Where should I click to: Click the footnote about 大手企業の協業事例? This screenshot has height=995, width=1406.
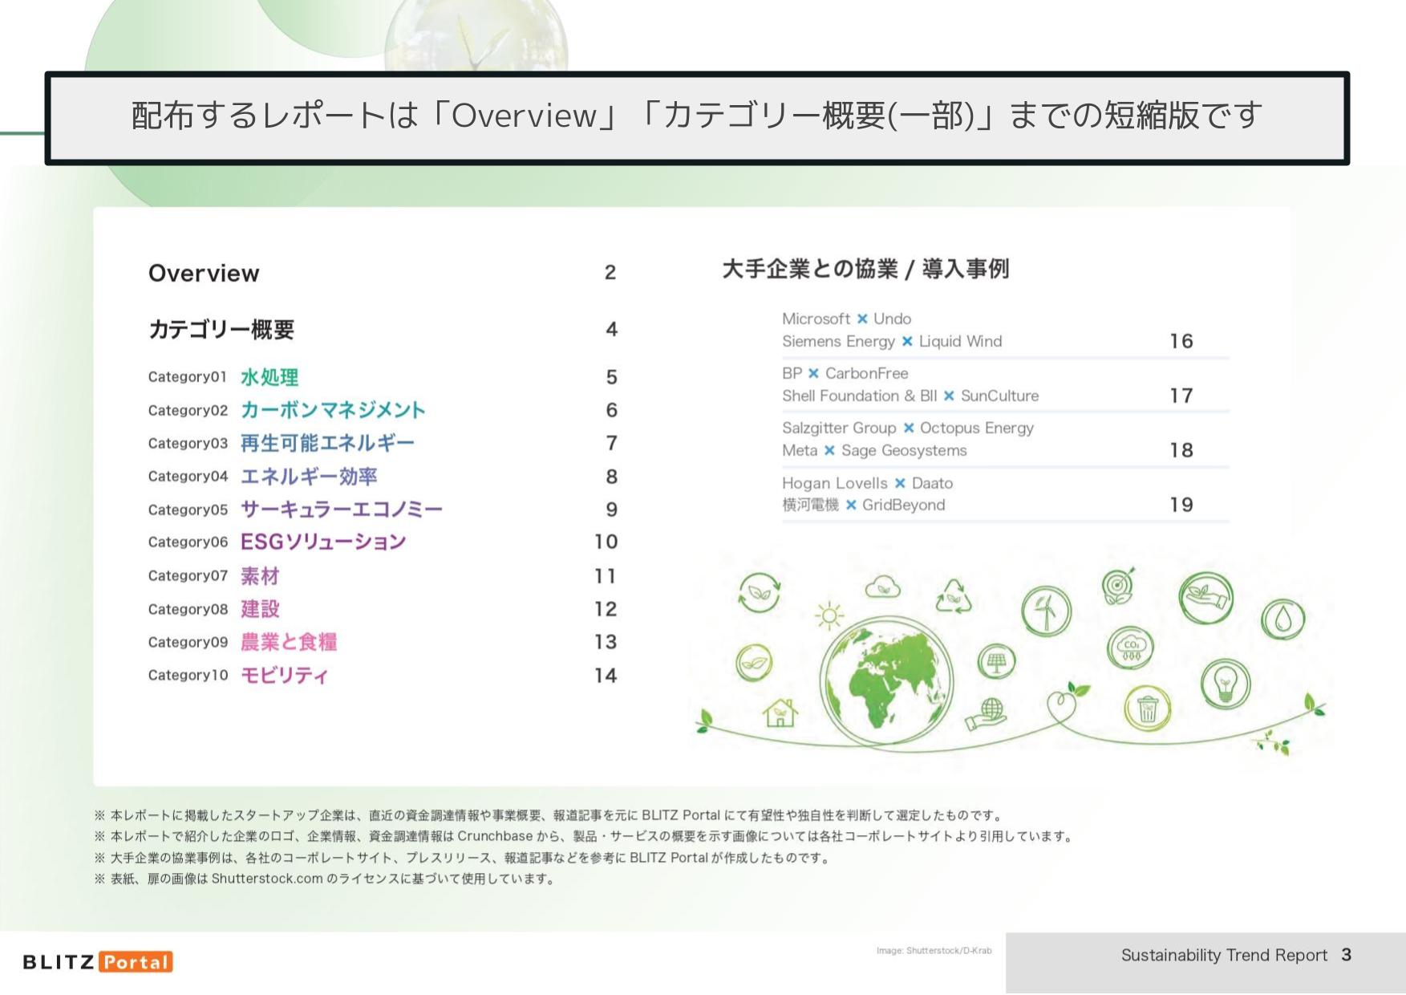tap(463, 859)
